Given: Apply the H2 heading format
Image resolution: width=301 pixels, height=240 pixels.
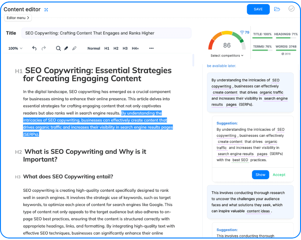Looking at the screenshot, I should pyautogui.click(x=116, y=48).
